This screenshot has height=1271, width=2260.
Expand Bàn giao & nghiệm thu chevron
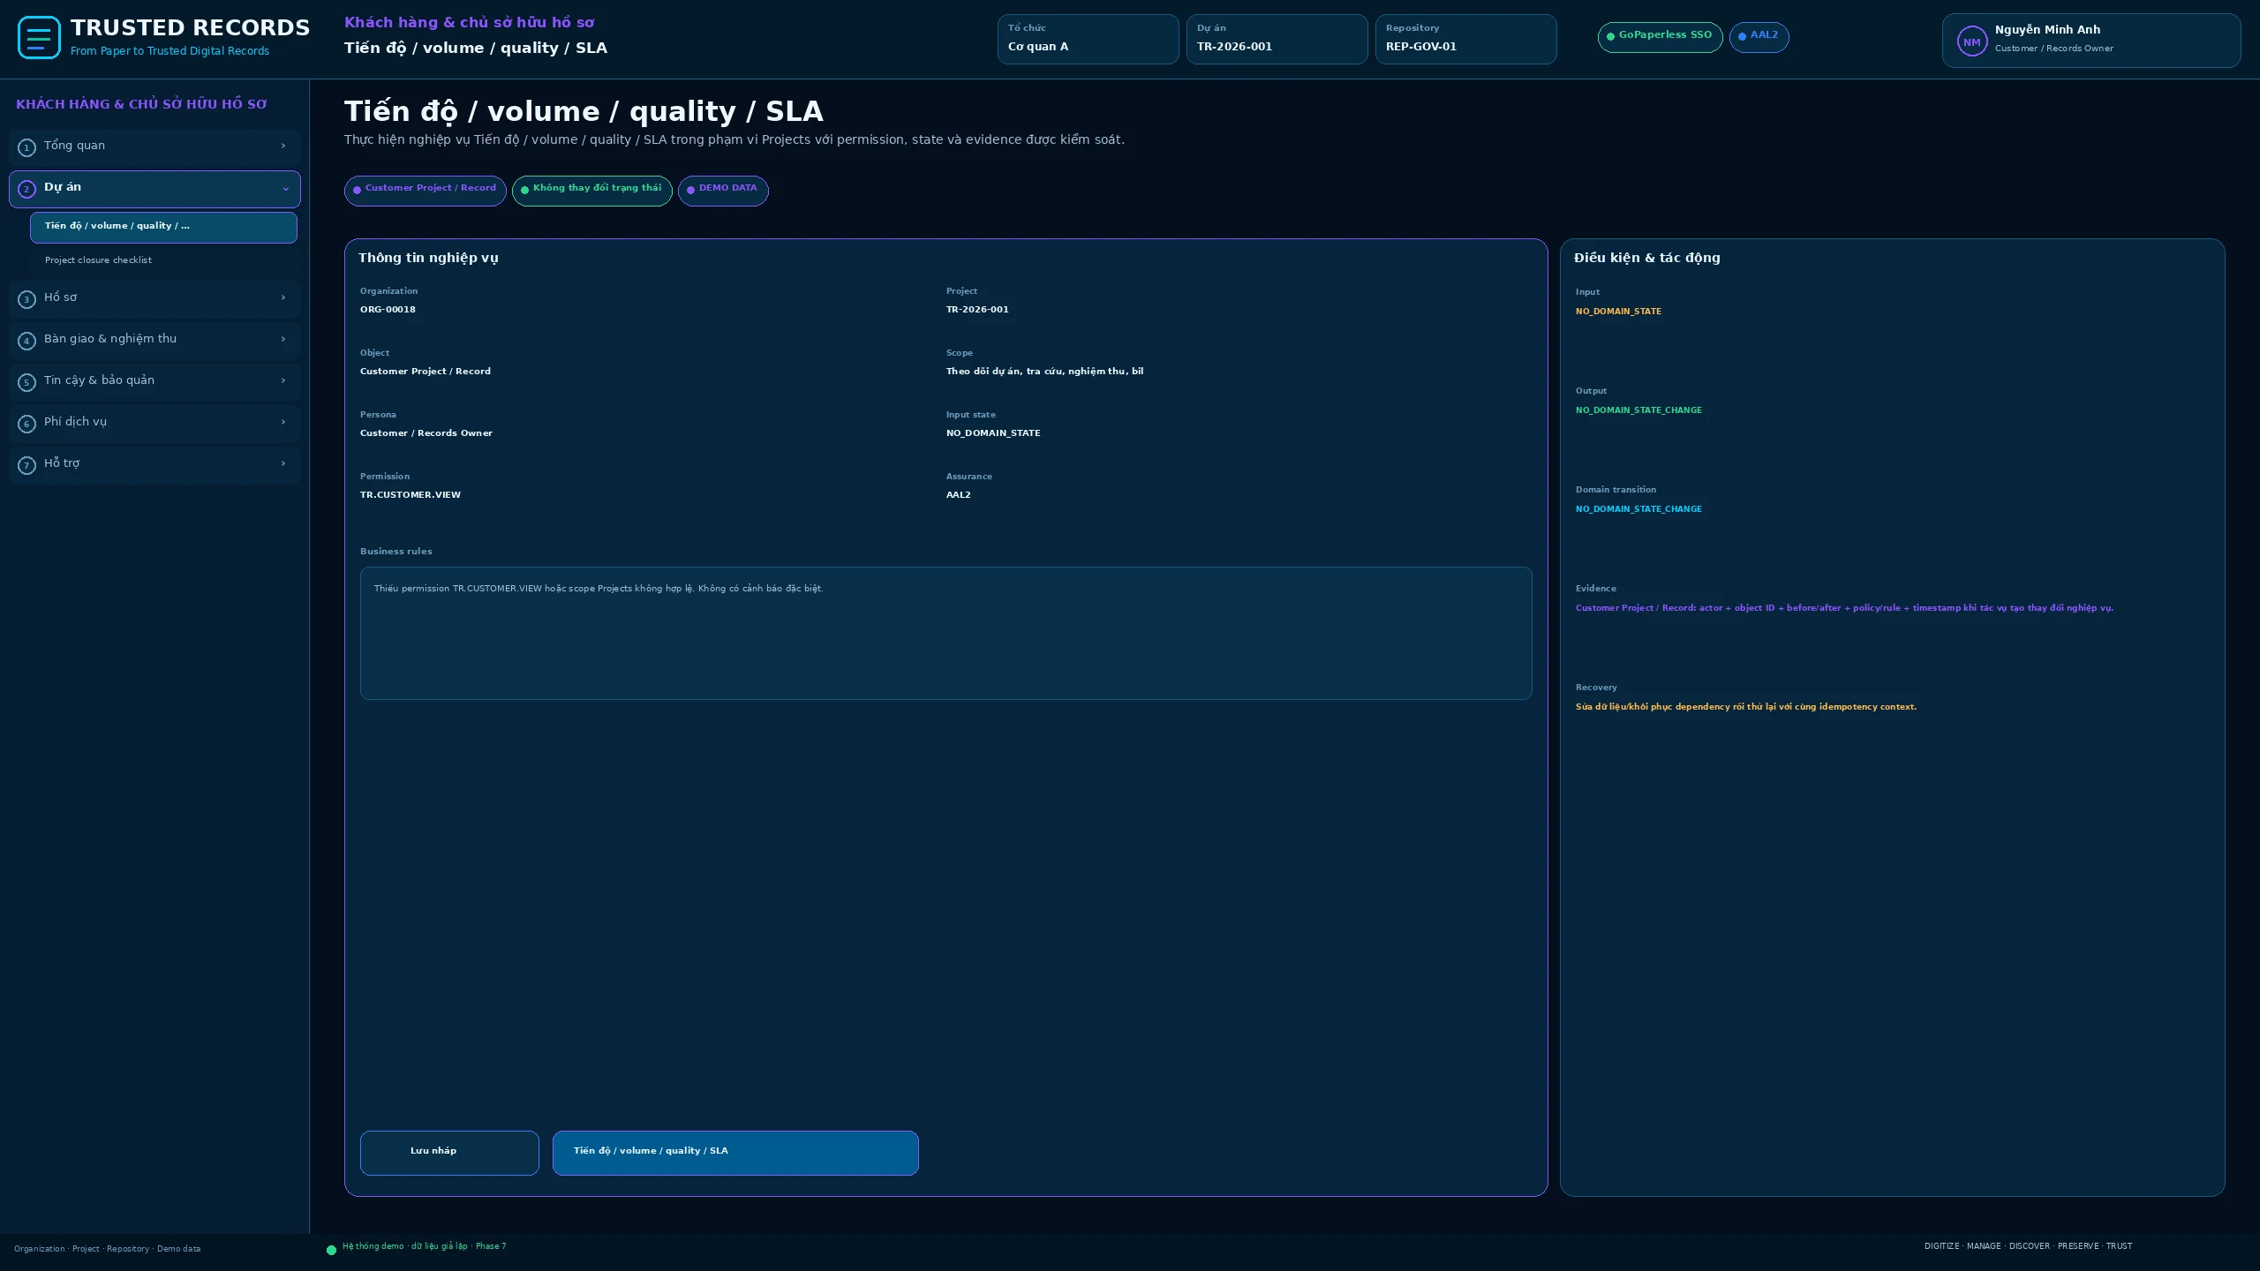(x=283, y=339)
